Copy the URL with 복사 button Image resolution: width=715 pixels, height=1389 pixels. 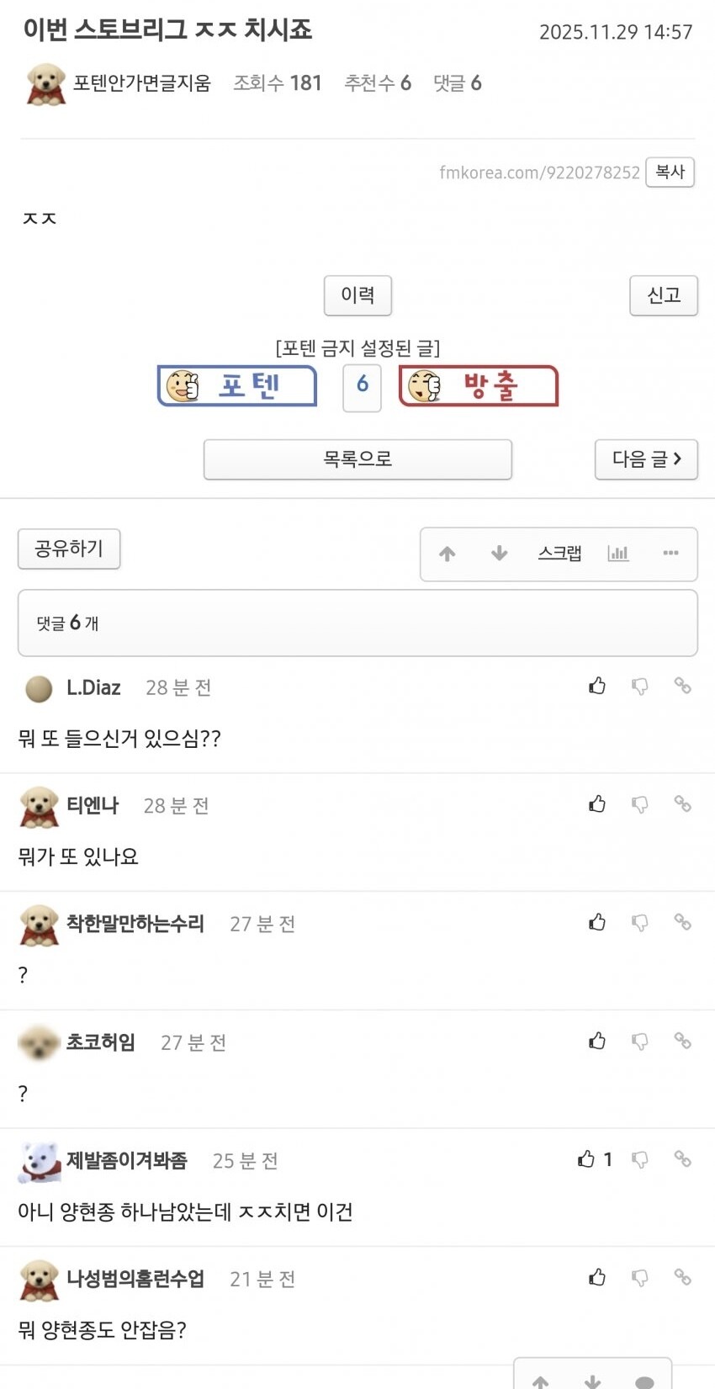[670, 172]
